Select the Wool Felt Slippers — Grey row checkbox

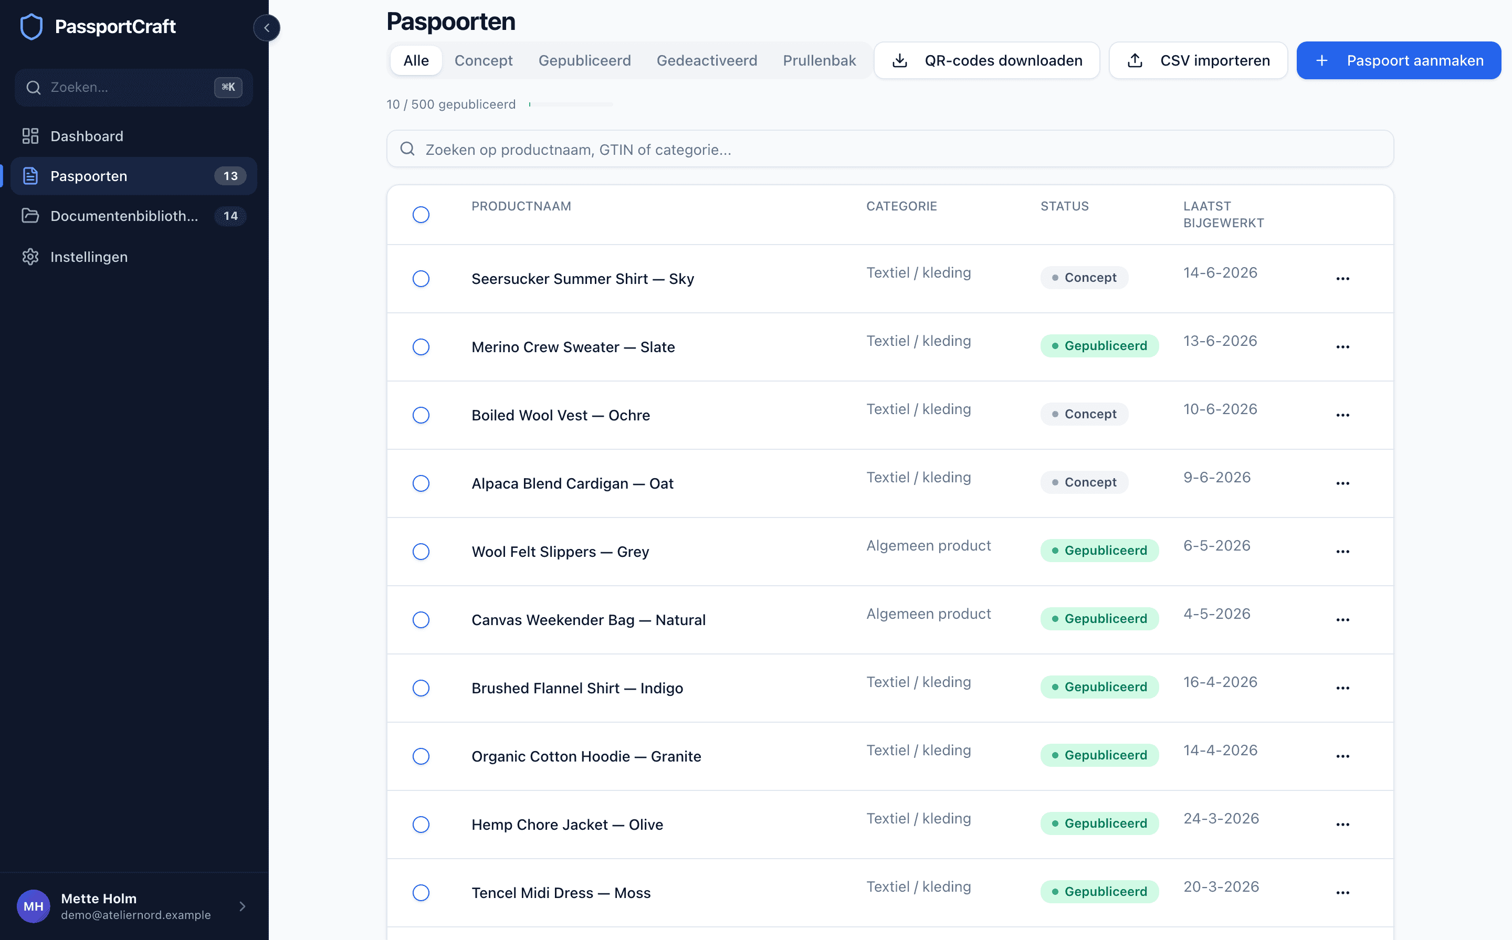pos(421,552)
